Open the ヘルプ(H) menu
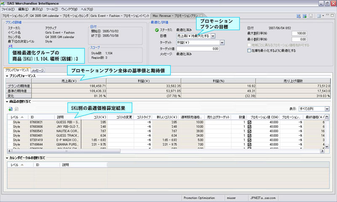The height and width of the screenshot is (202, 337). click(x=87, y=9)
